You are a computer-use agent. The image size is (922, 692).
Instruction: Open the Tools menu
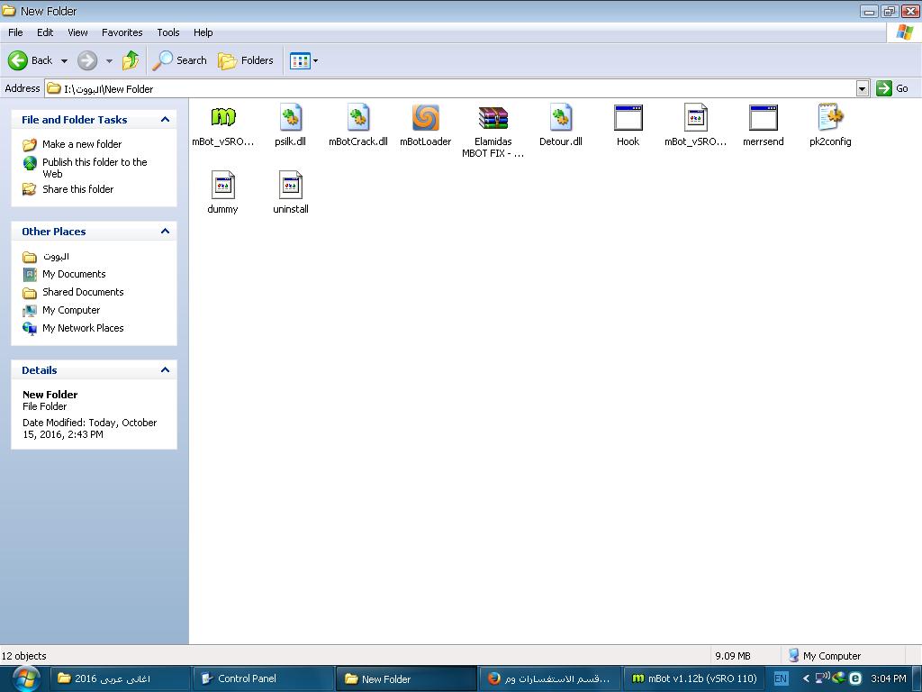[x=167, y=32]
